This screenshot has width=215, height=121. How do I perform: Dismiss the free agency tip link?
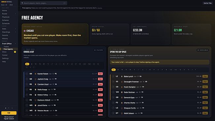(x=100, y=8)
